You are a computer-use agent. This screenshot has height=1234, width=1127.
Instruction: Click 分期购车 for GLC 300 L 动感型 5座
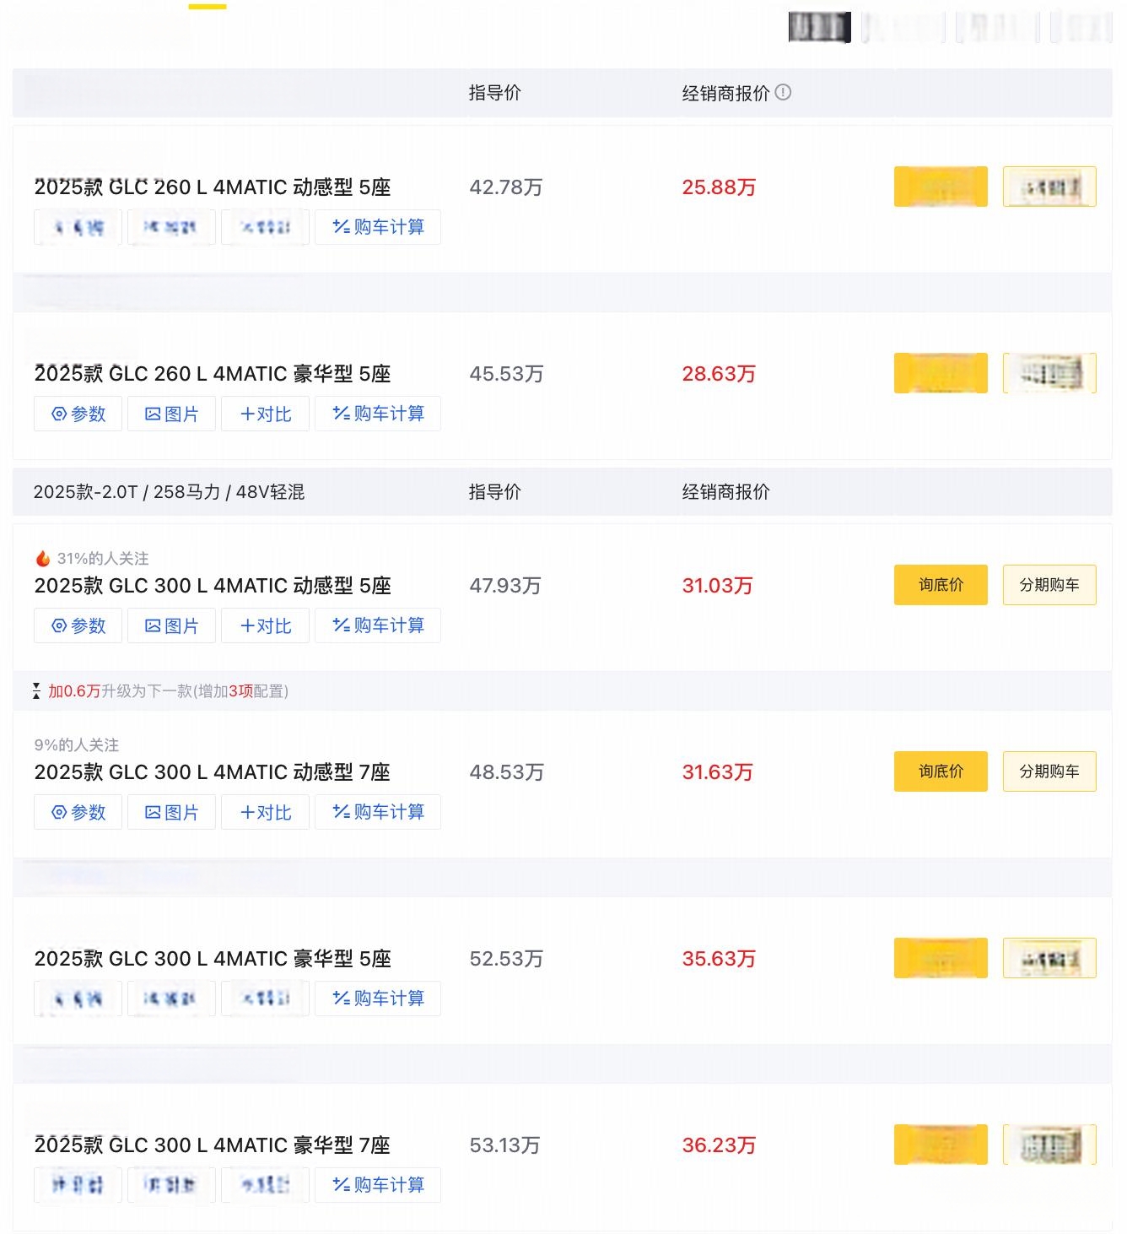click(x=1049, y=585)
